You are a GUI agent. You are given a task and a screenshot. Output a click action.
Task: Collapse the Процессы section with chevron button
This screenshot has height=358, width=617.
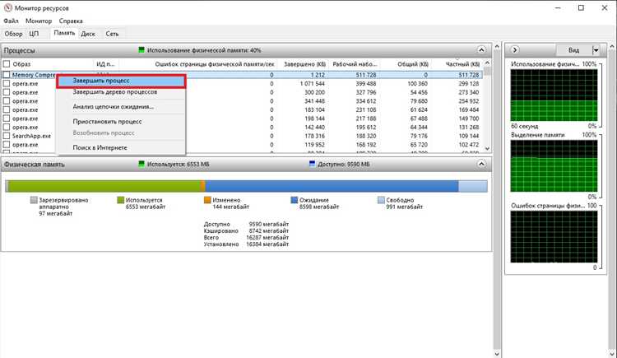tap(481, 50)
